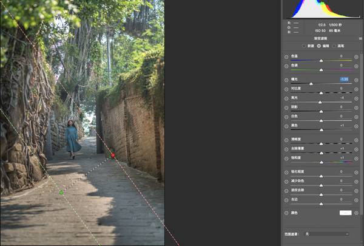Viewport: 364px width, 246px height.
Task: Open the 范围遮罩 dropdown
Action: [x=328, y=233]
